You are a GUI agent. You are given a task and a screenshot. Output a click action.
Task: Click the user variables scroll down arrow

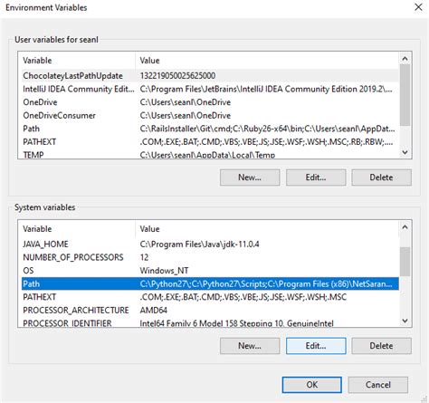[x=405, y=152]
